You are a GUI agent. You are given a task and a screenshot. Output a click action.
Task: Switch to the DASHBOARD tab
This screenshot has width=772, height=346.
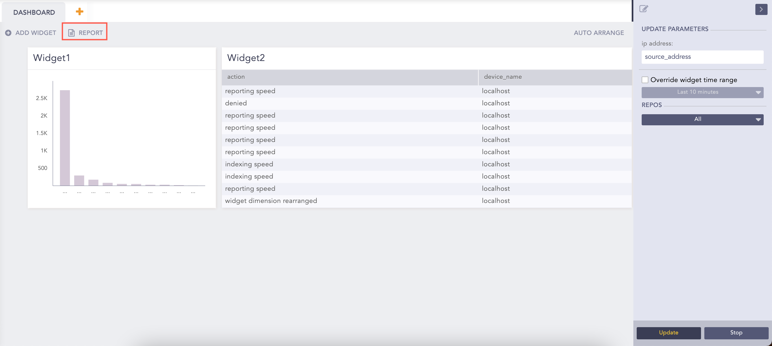[x=34, y=12]
